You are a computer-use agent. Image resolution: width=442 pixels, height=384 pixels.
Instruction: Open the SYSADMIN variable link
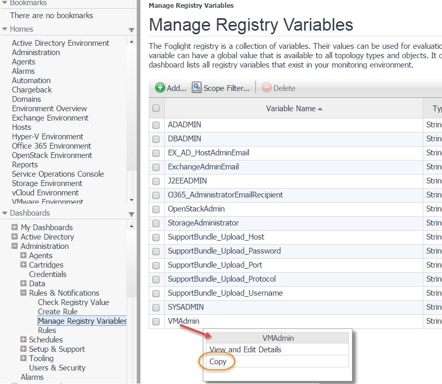click(186, 307)
